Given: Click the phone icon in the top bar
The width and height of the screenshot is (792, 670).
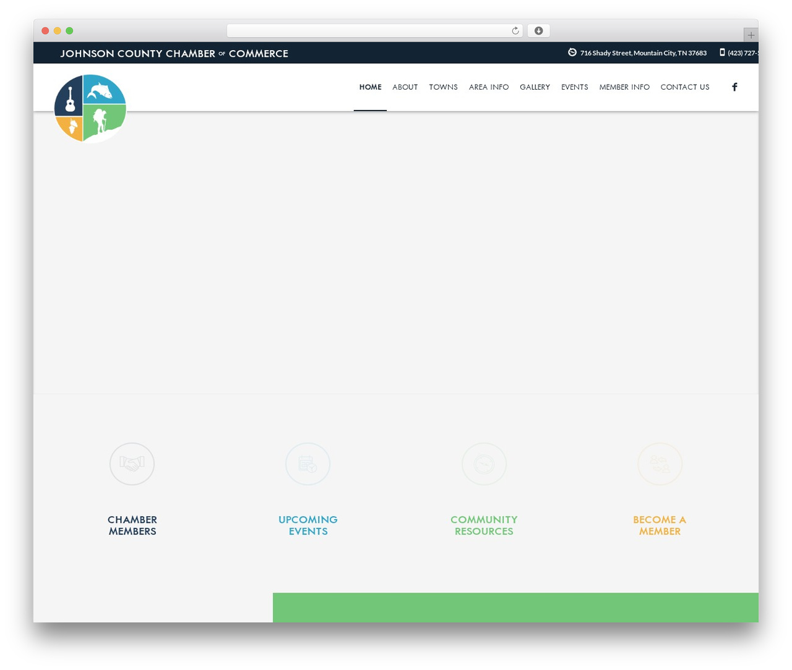Looking at the screenshot, I should tap(722, 53).
